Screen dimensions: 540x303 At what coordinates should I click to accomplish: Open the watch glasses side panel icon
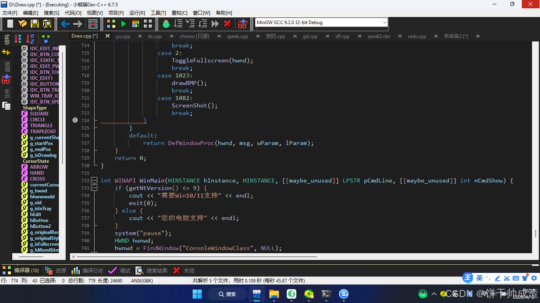tap(6, 79)
